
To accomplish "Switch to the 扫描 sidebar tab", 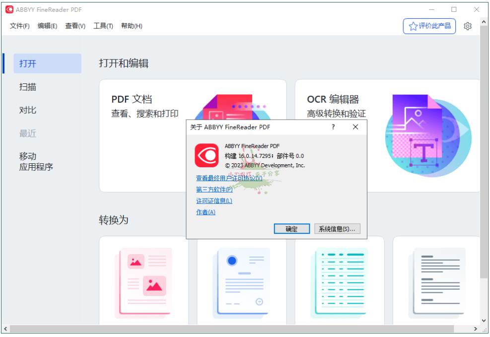I will coord(27,86).
